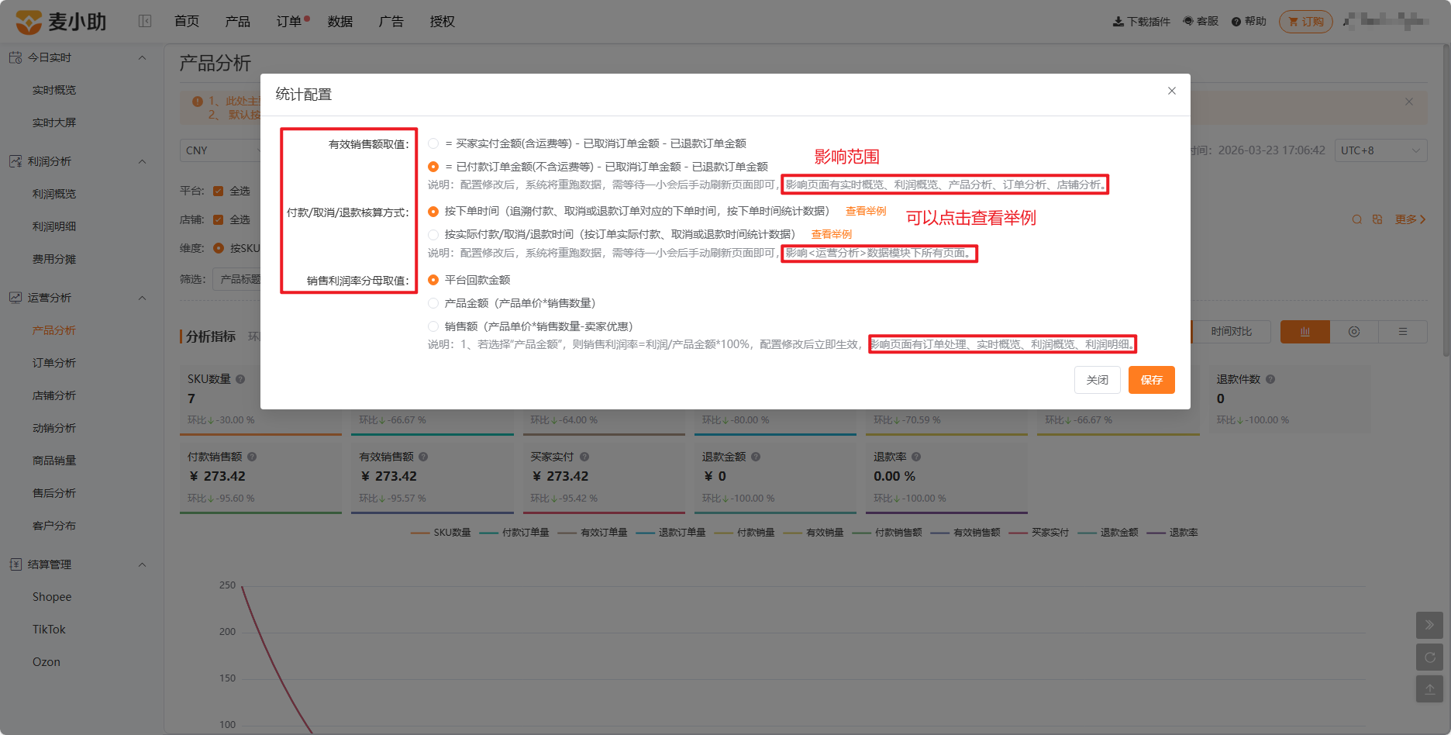This screenshot has width=1451, height=735.
Task: Click the 订购 shopping cart button
Action: click(x=1306, y=22)
